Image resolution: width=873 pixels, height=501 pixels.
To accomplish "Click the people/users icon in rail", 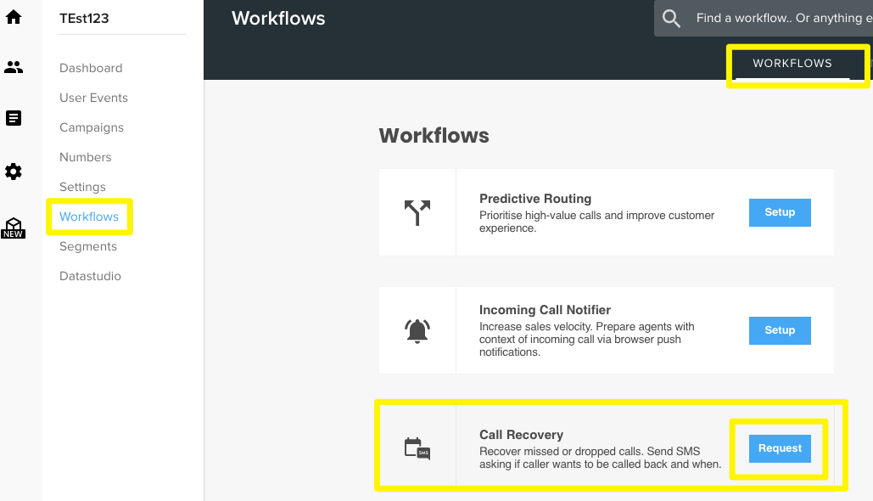I will (14, 67).
